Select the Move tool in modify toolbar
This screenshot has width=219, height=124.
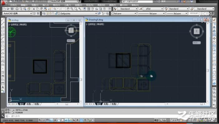coord(214,39)
